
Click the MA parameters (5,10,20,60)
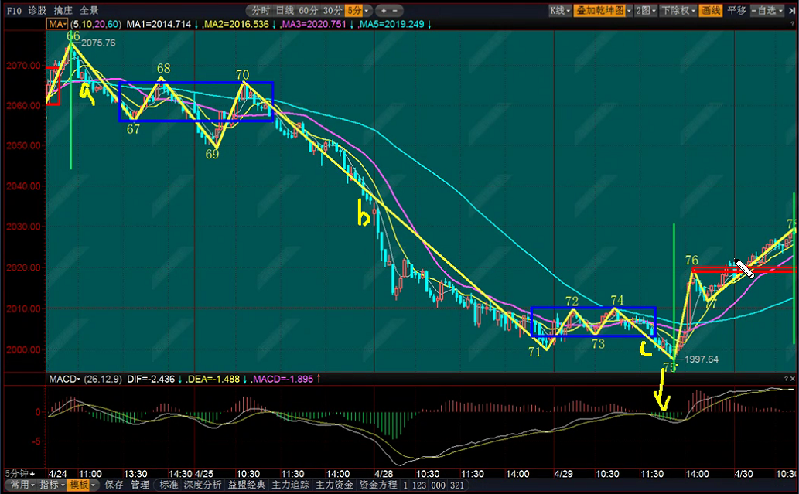96,24
